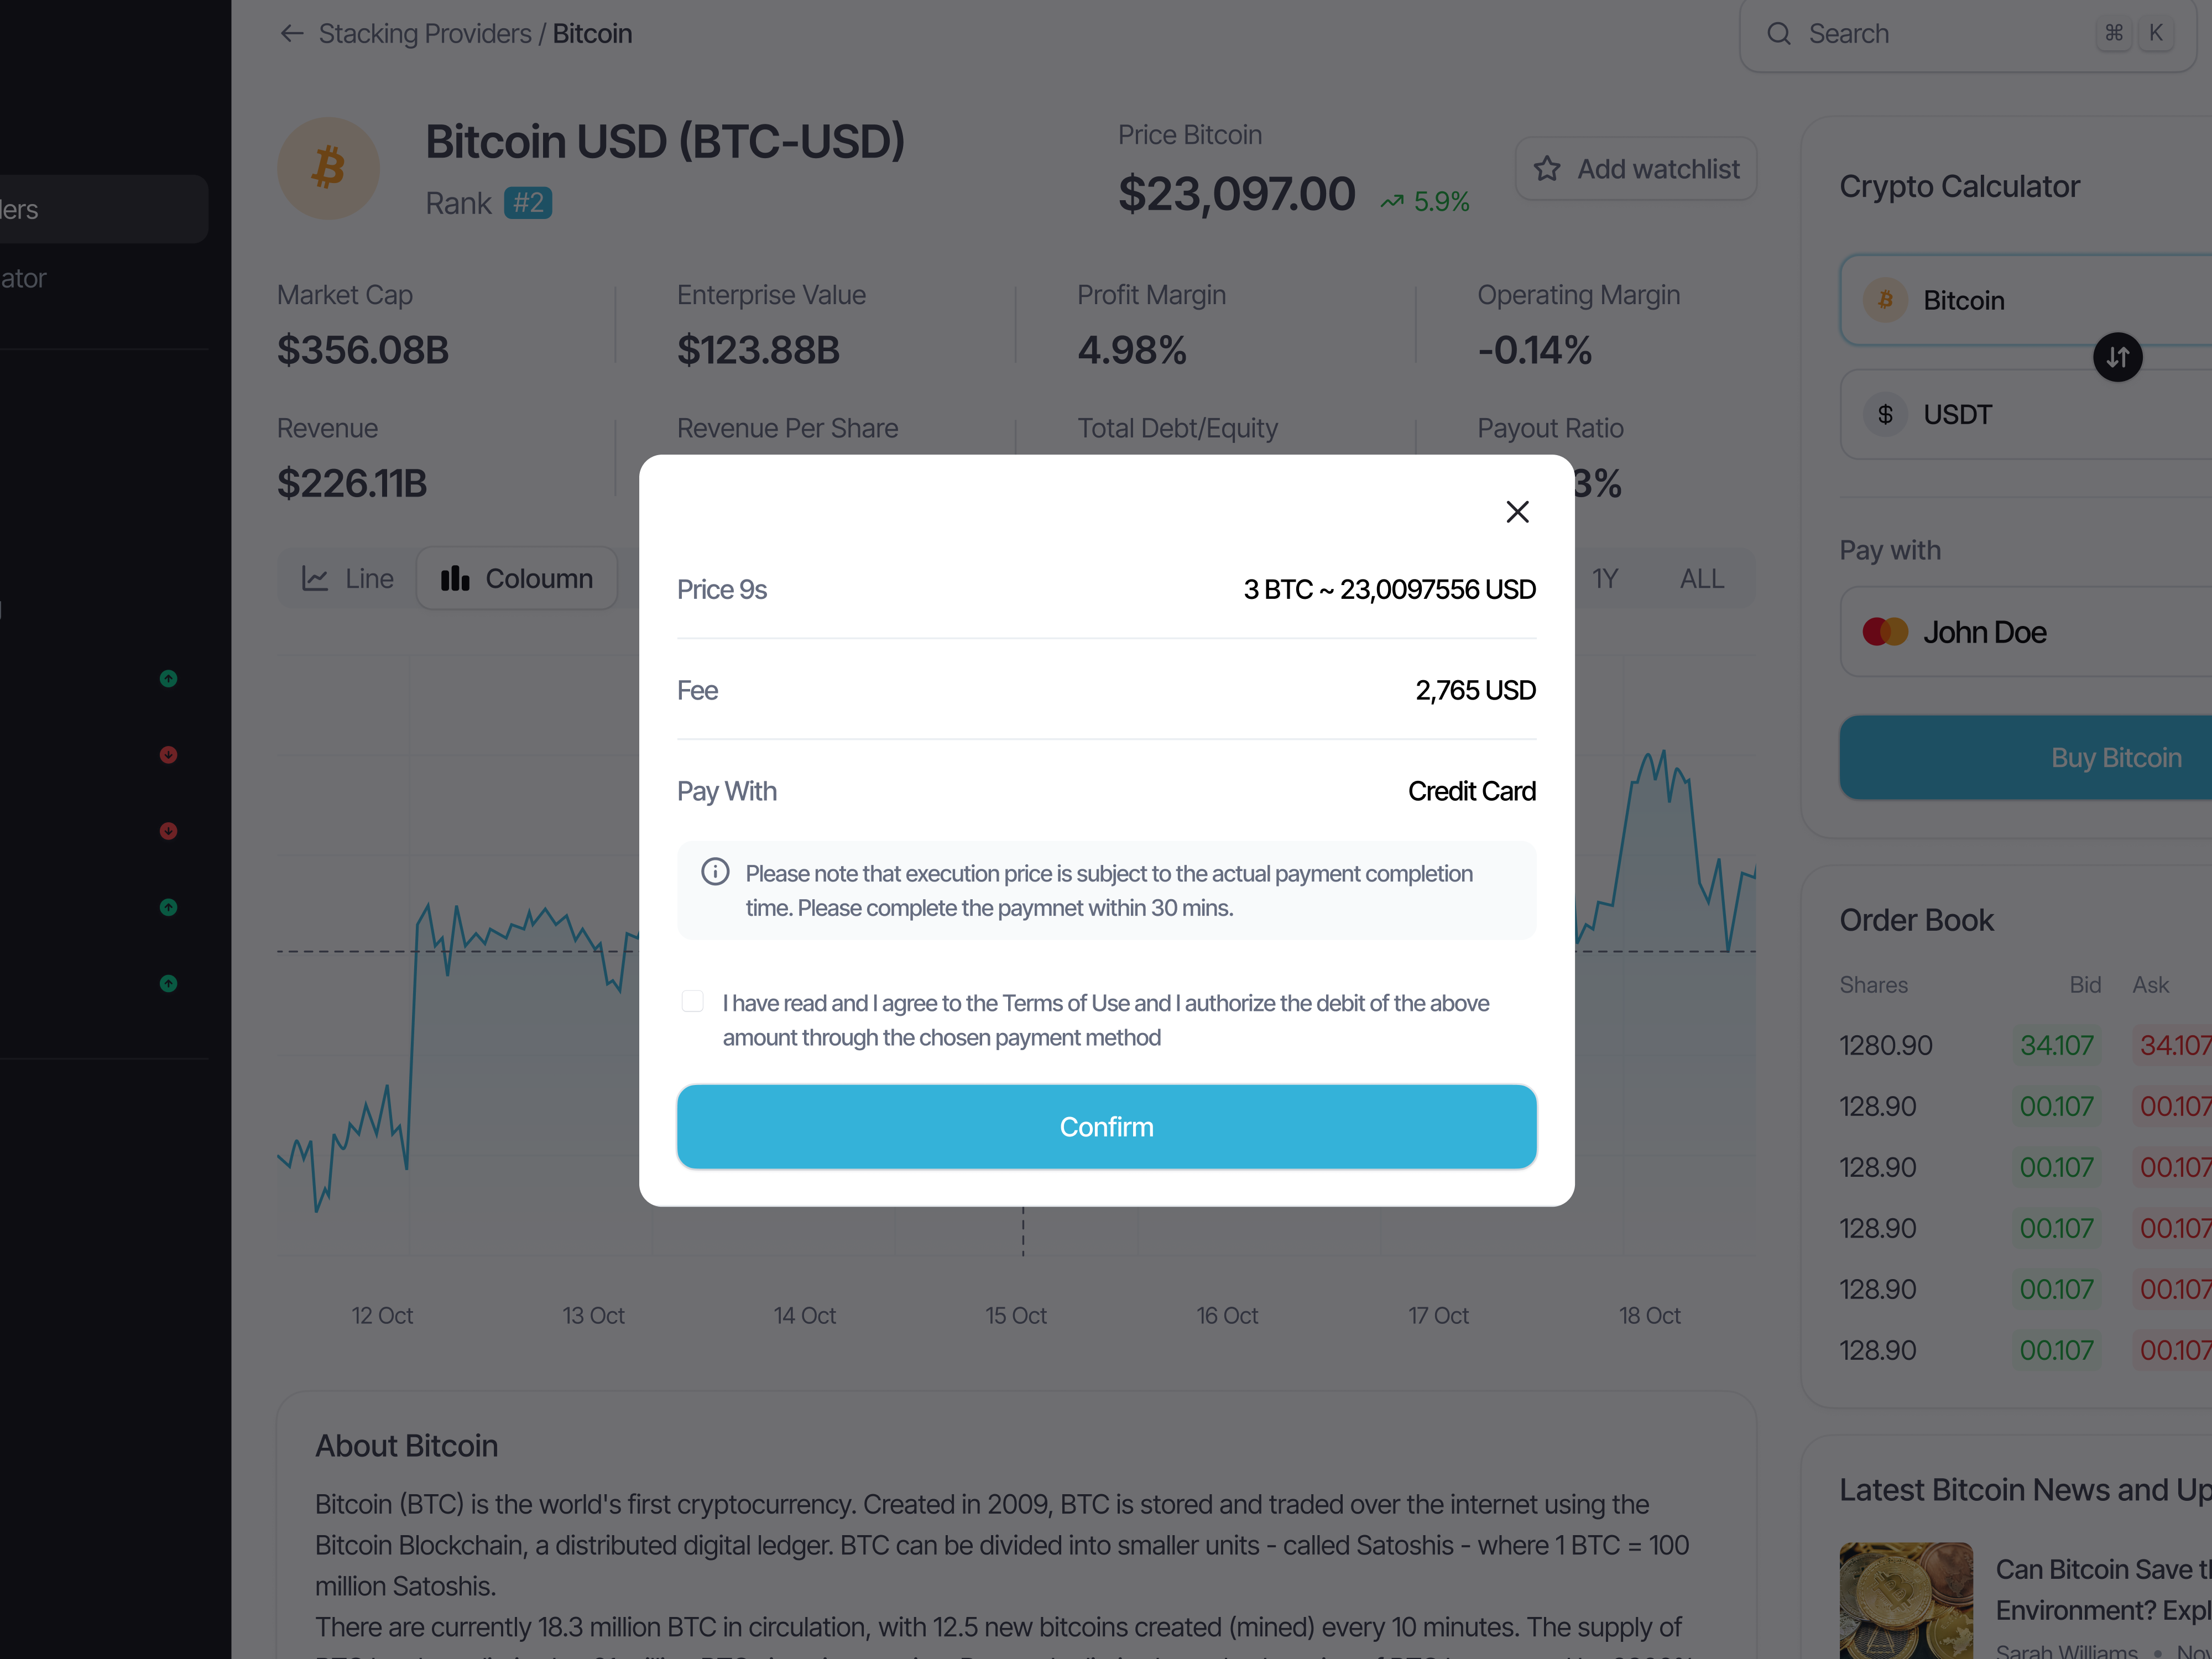Image resolution: width=2212 pixels, height=1659 pixels.
Task: Click the Bitcoin logo next to BTC-USD title
Action: [328, 168]
